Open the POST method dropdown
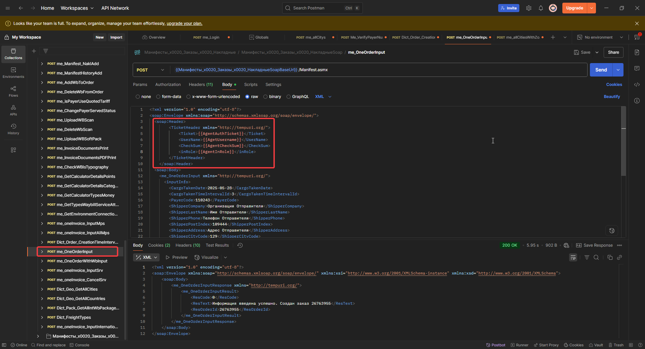The image size is (645, 349). click(x=150, y=70)
